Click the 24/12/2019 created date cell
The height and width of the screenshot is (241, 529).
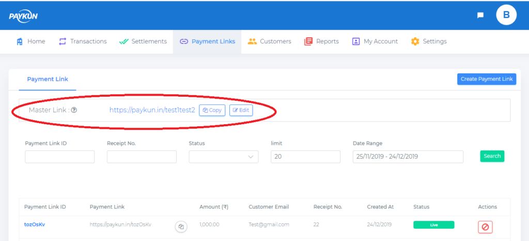[379, 224]
